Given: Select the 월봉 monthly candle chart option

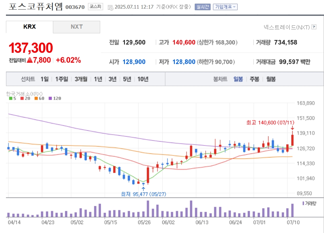Looking at the screenshot, I should [x=271, y=79].
